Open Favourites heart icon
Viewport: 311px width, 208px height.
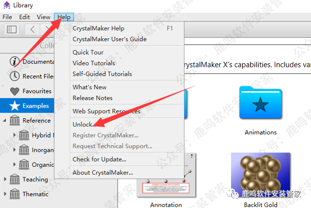tap(15, 91)
